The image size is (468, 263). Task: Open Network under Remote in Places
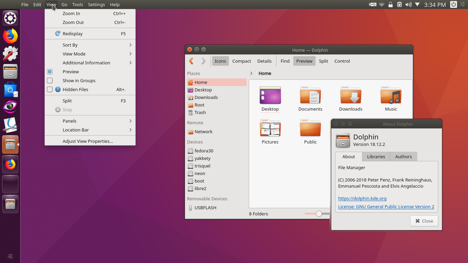point(217,131)
